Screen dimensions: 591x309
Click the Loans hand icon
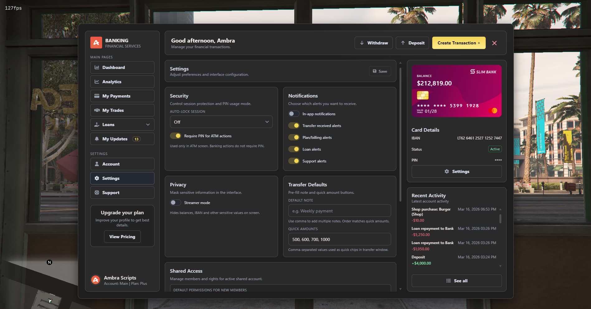tap(97, 125)
